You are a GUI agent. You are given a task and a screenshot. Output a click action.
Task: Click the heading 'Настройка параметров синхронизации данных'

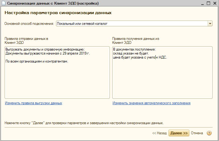(x=58, y=13)
